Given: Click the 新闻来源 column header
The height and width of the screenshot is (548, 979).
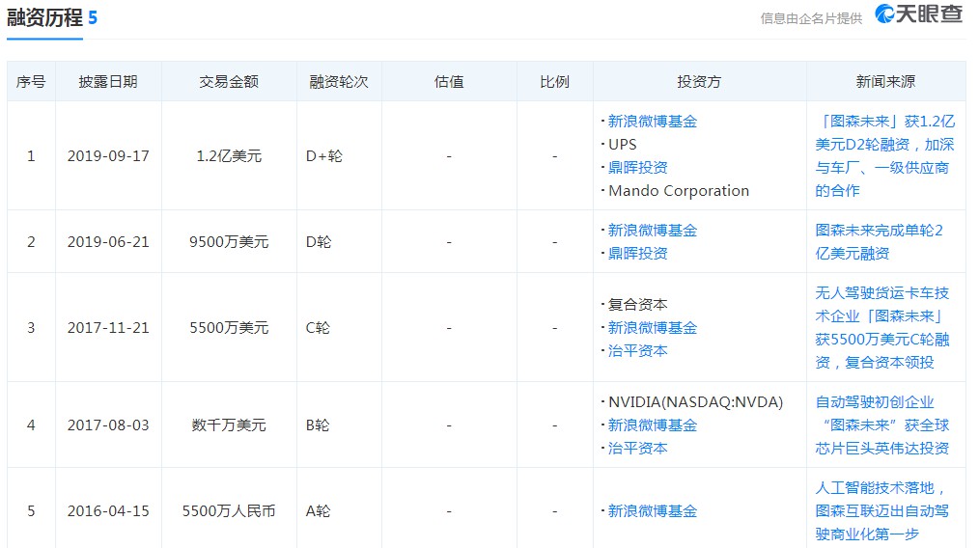Looking at the screenshot, I should coord(885,82).
